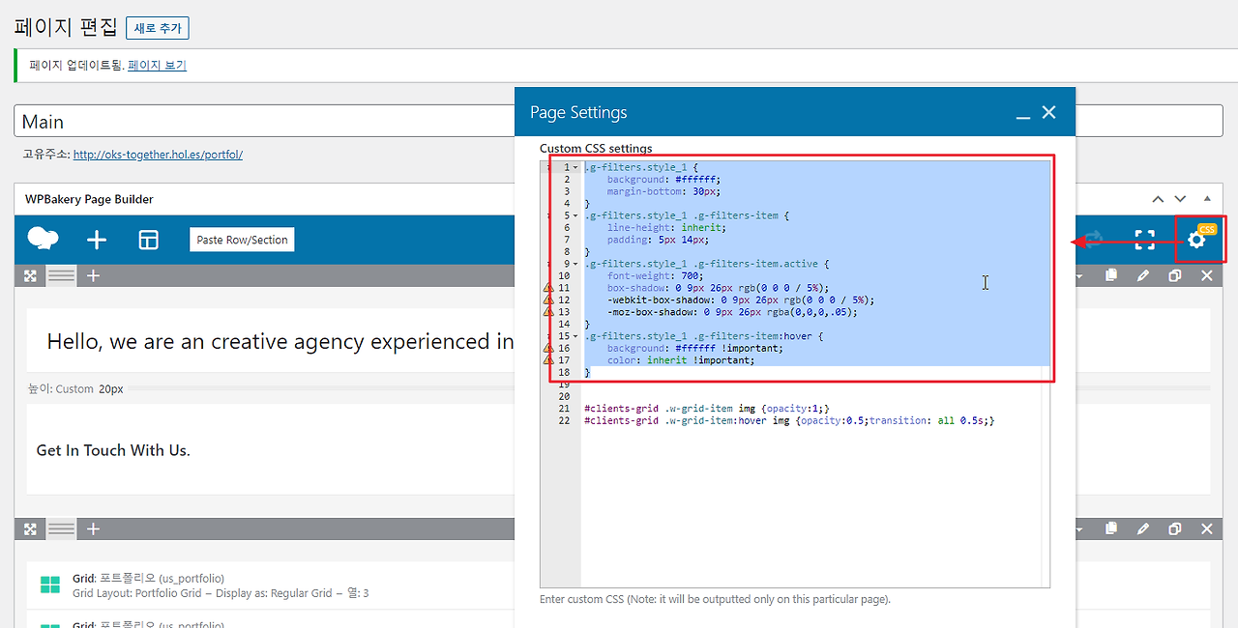Collapse the WPBakery Page Builder panel
This screenshot has width=1238, height=628.
(1206, 199)
